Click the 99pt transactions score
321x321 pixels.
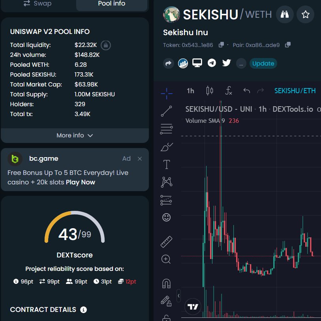click(x=49, y=282)
